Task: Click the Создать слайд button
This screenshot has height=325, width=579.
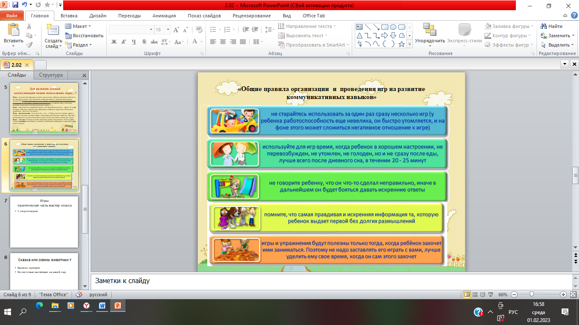Action: point(53,36)
